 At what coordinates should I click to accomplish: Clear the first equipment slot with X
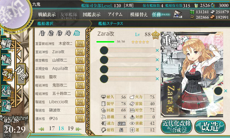tap(157, 50)
